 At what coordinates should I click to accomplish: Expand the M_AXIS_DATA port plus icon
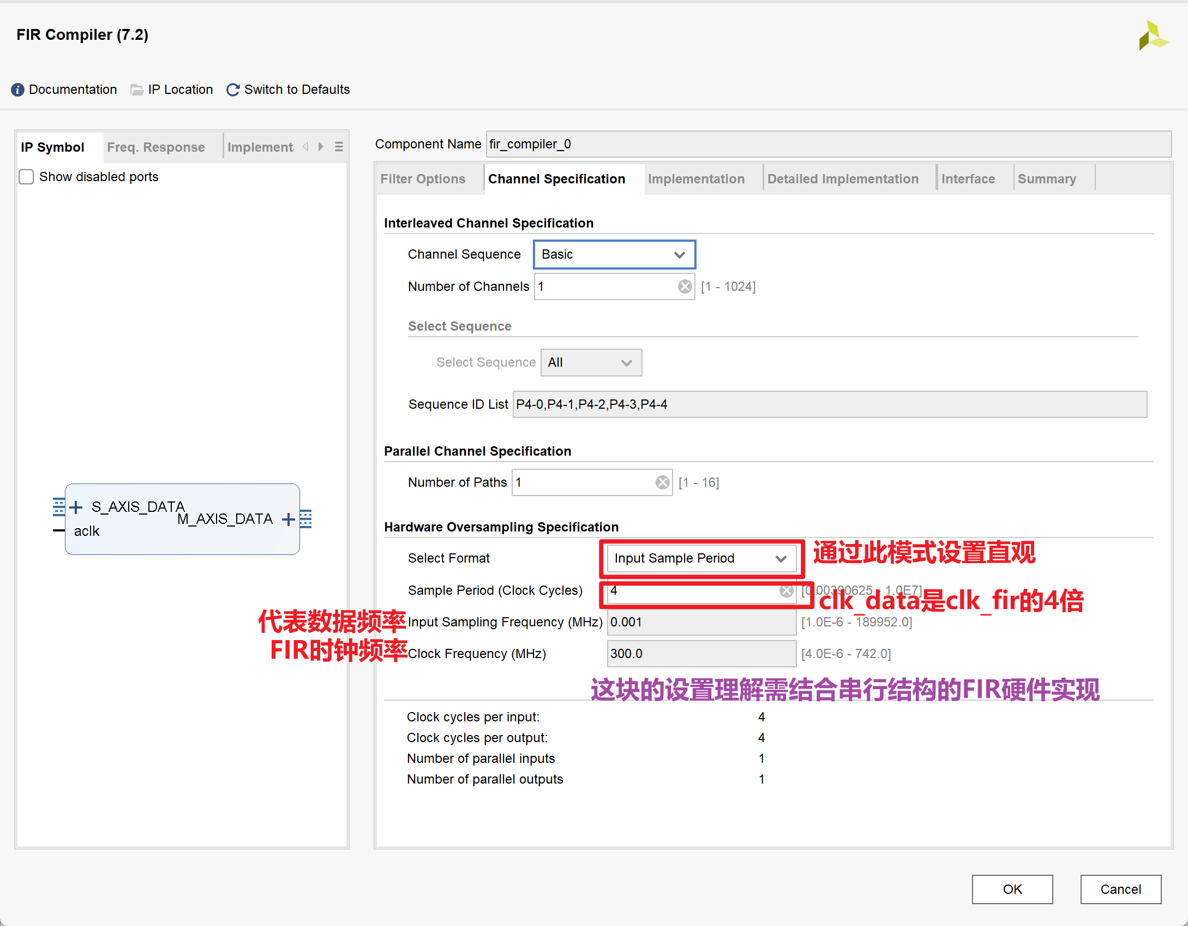289,519
